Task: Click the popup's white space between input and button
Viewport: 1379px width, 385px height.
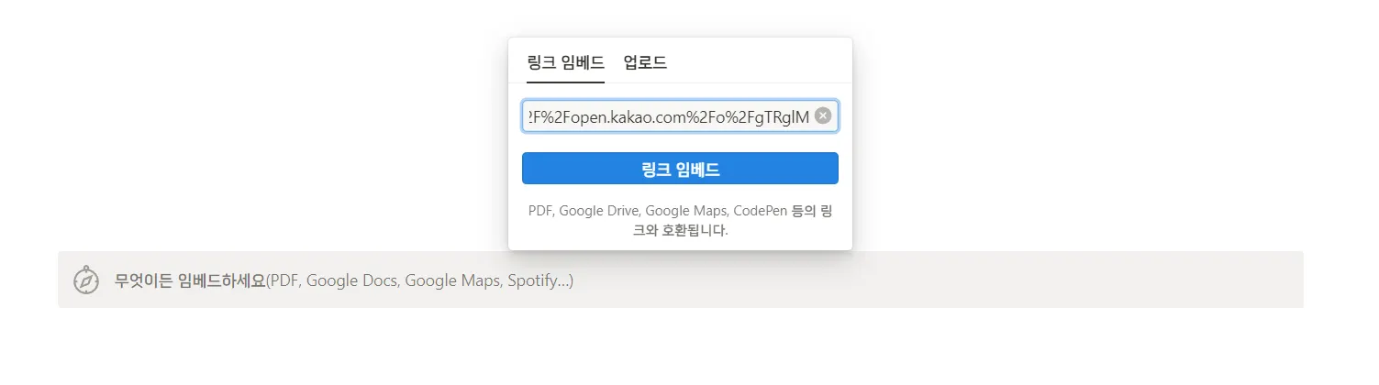Action: point(680,142)
